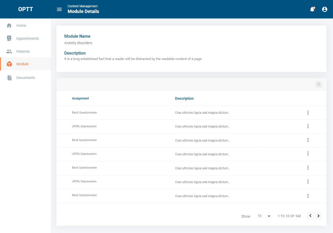Viewport: 333px width, 233px height.
Task: Open options menu for the last table row
Action: 308,196
